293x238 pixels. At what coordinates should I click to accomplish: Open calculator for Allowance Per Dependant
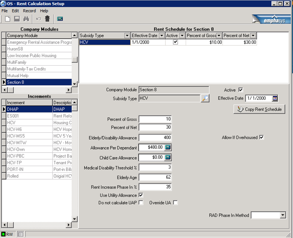click(168, 147)
